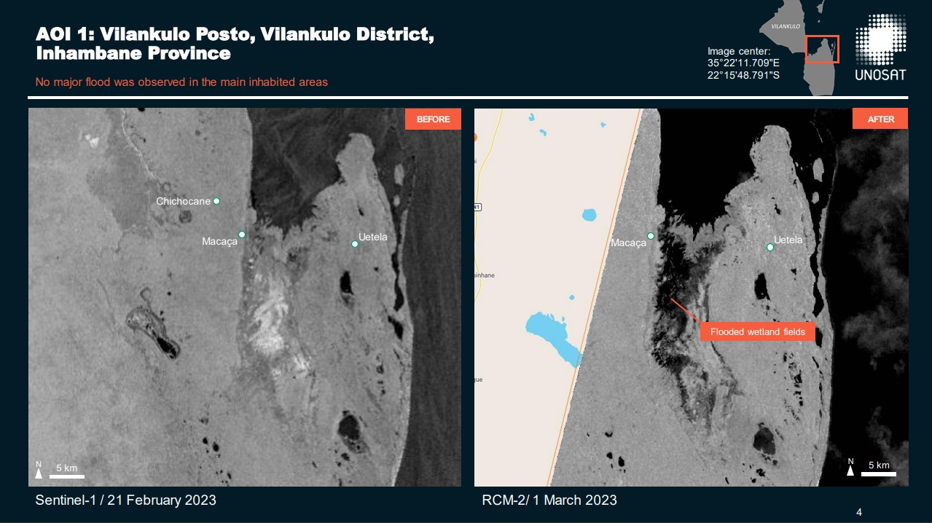Click the slide page number 4
The width and height of the screenshot is (932, 523).
[x=859, y=511]
